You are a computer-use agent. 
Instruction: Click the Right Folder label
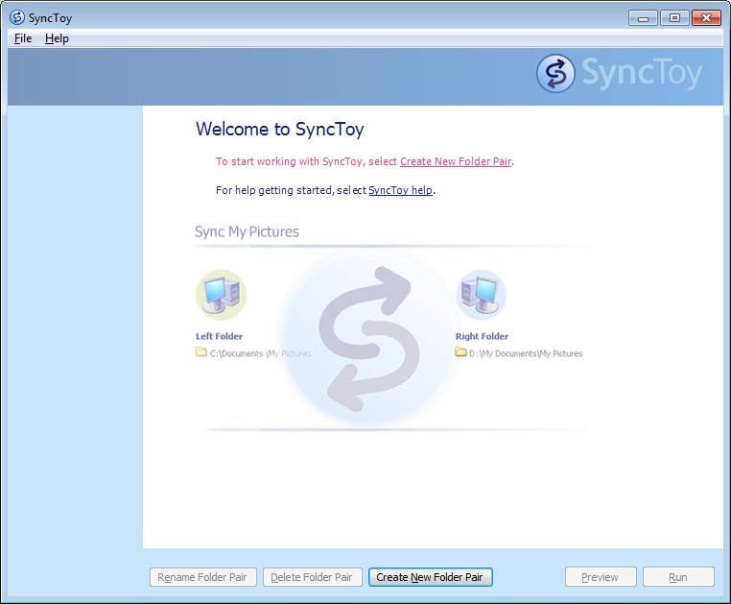click(482, 336)
